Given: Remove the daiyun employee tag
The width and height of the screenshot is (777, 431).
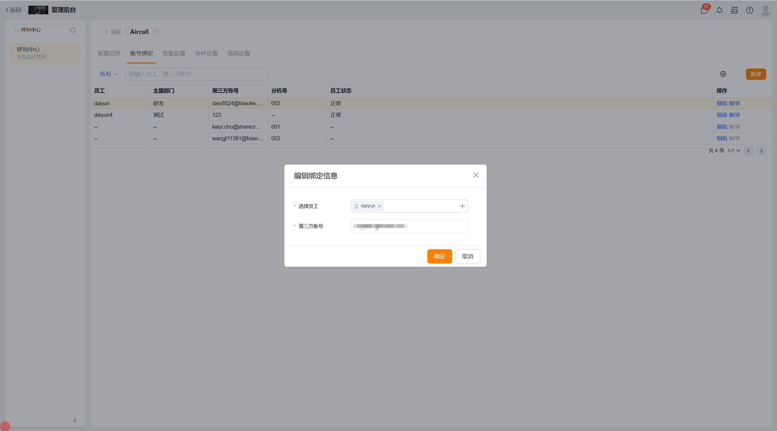Looking at the screenshot, I should point(379,206).
